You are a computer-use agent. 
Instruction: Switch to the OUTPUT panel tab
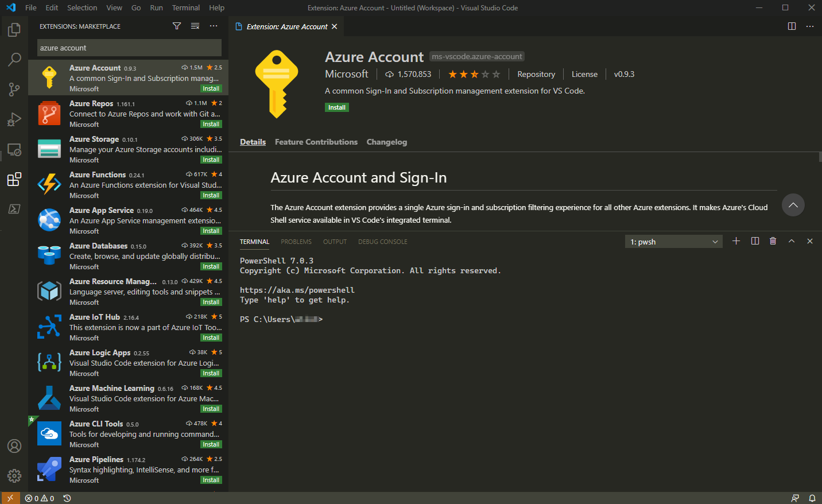click(335, 242)
